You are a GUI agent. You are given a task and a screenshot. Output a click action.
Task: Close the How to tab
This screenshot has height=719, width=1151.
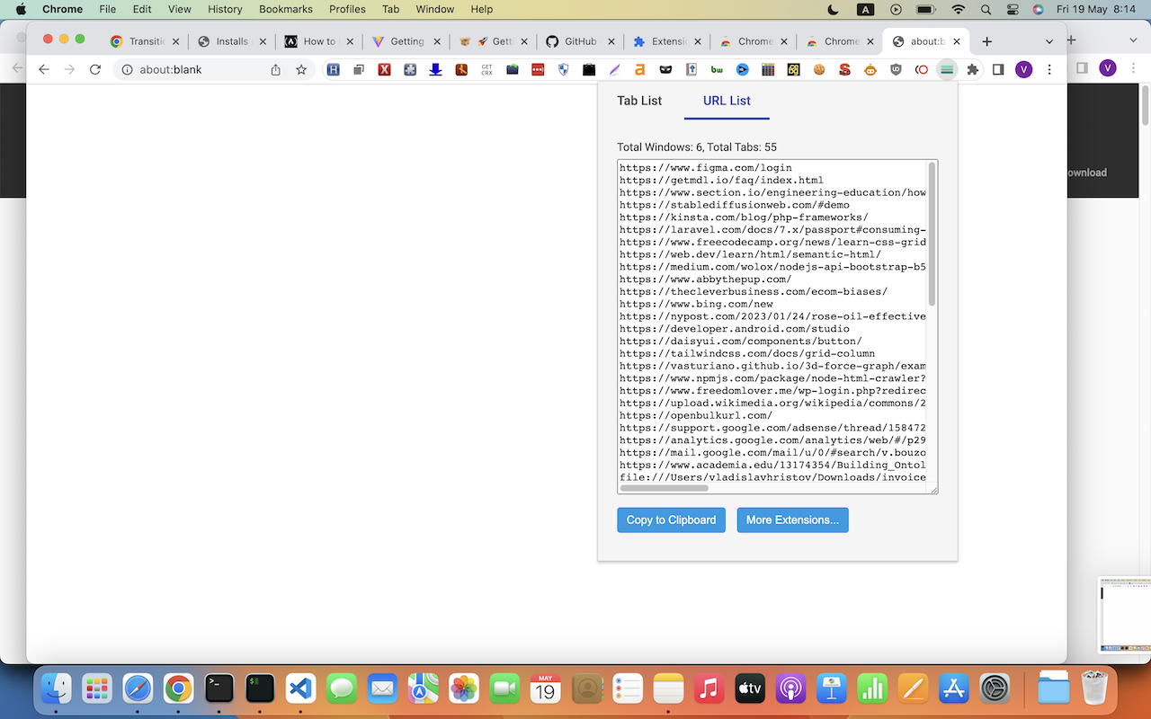coord(349,41)
